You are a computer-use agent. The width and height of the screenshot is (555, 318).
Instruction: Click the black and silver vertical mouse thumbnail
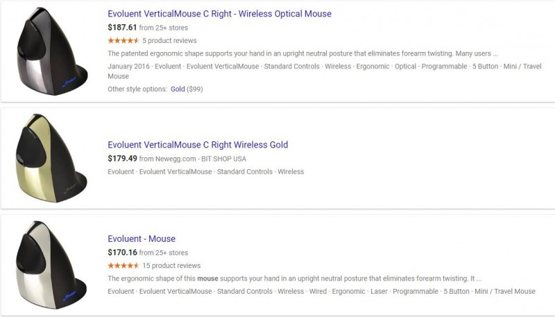(51, 51)
